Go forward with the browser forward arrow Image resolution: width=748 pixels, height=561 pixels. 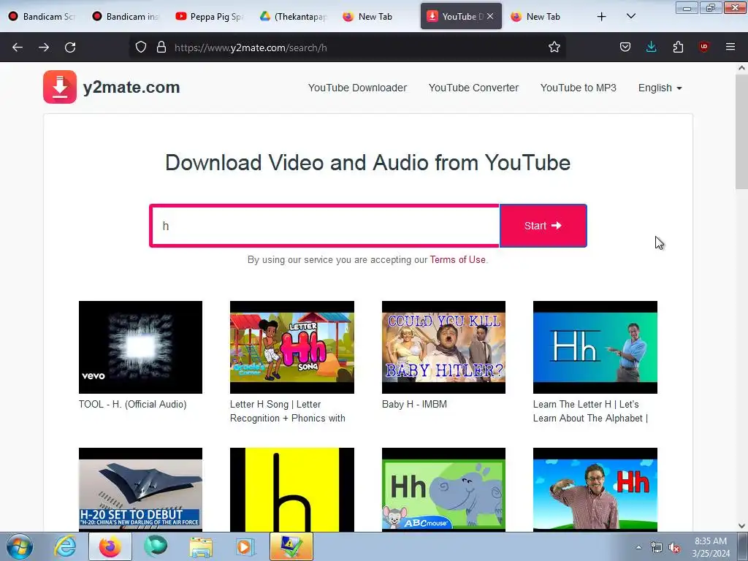pos(44,47)
